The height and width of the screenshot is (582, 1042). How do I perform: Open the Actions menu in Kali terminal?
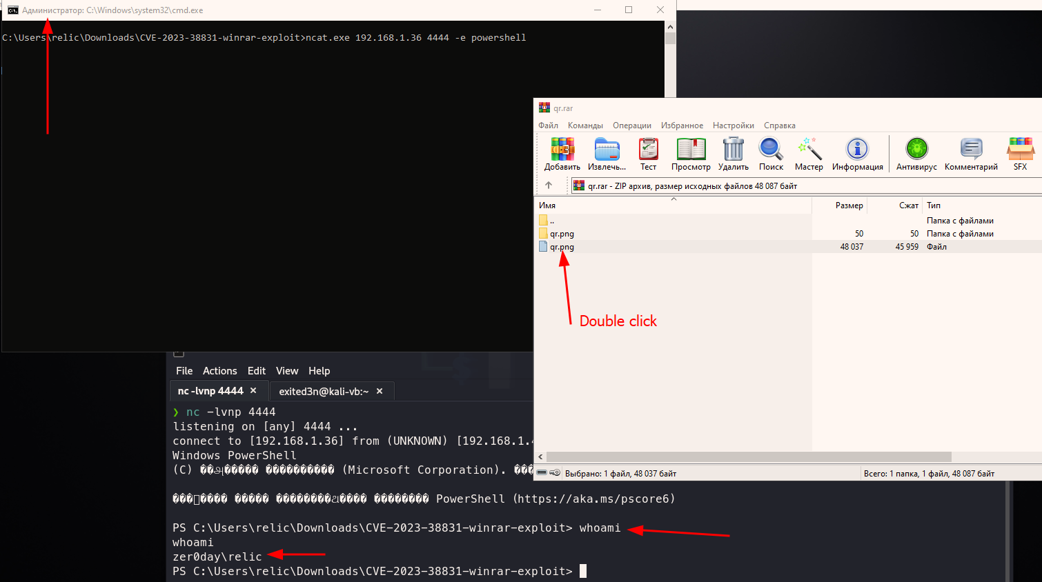click(219, 371)
